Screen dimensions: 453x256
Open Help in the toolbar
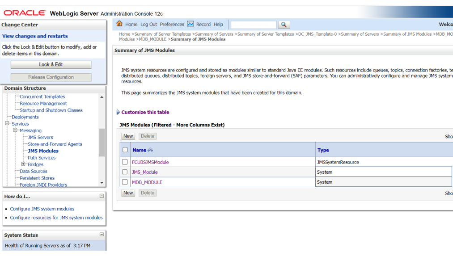218,25
